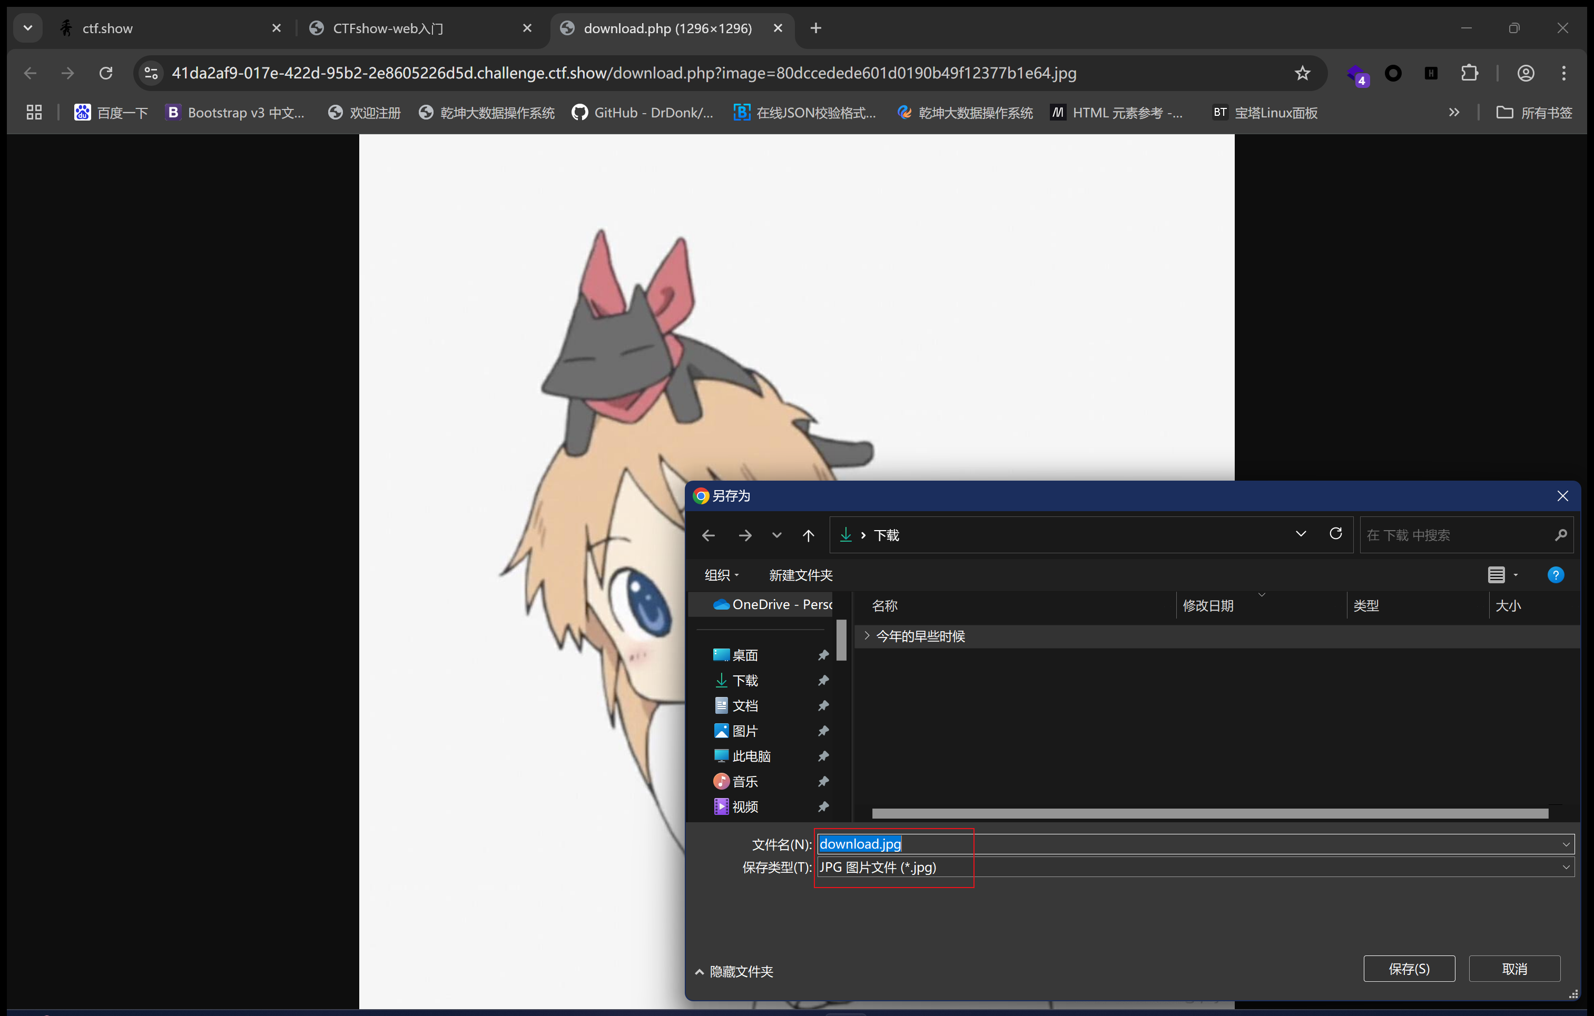The image size is (1594, 1016).
Task: Unpin 桌面 from quick access
Action: pyautogui.click(x=823, y=655)
